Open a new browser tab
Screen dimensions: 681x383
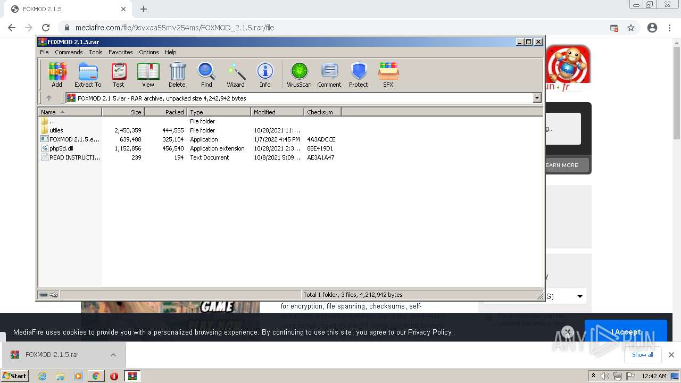click(144, 9)
